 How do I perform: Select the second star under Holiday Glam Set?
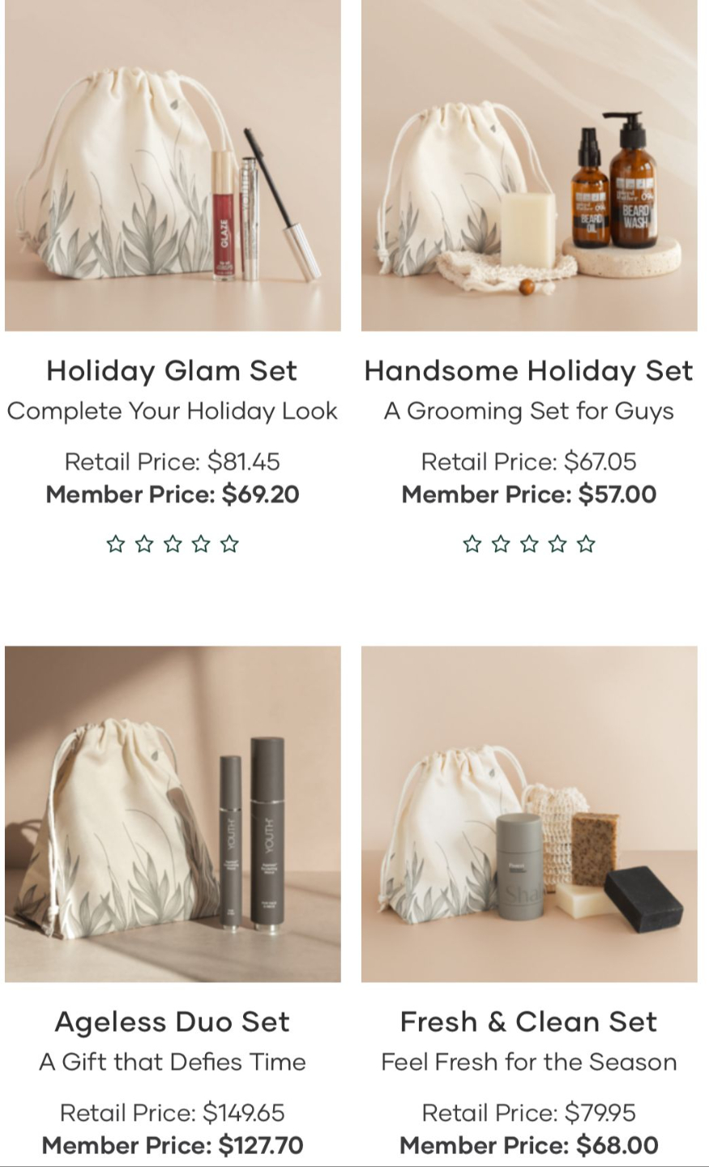[x=144, y=544]
